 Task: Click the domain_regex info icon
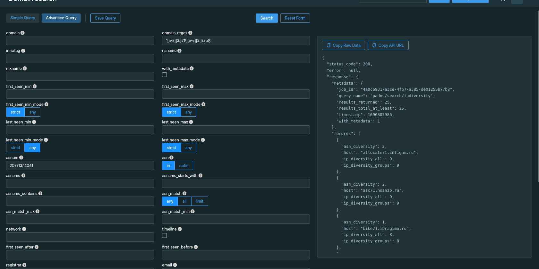pyautogui.click(x=190, y=33)
